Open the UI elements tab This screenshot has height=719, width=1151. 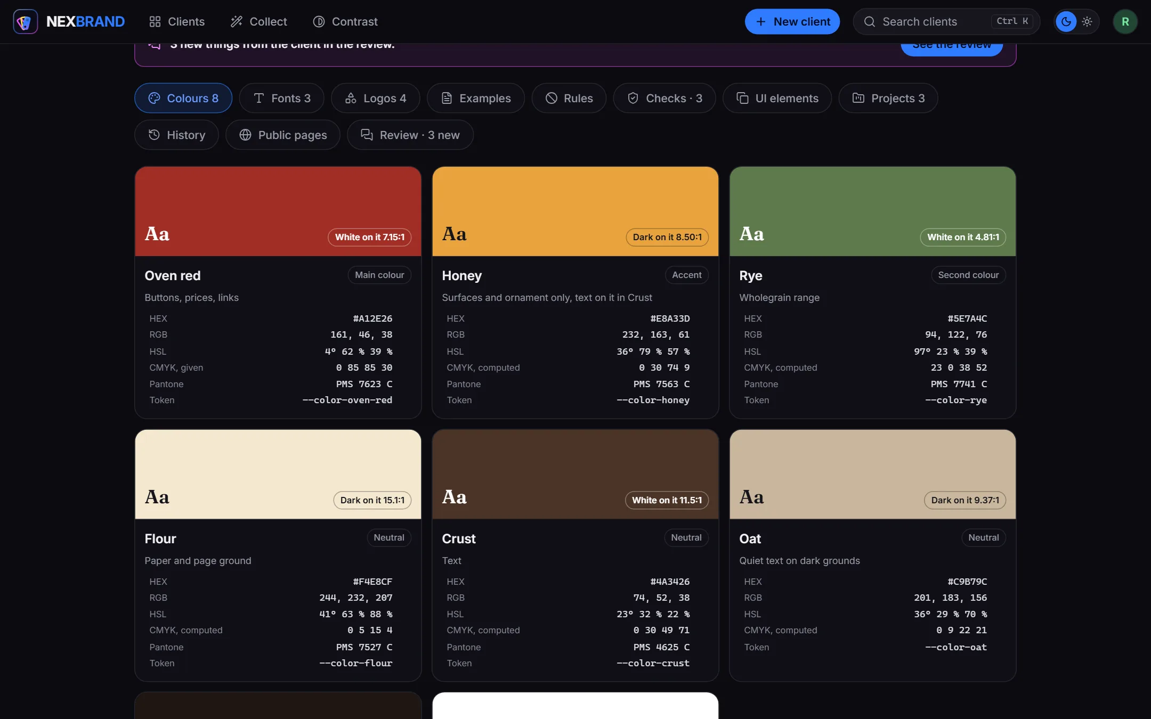point(777,98)
